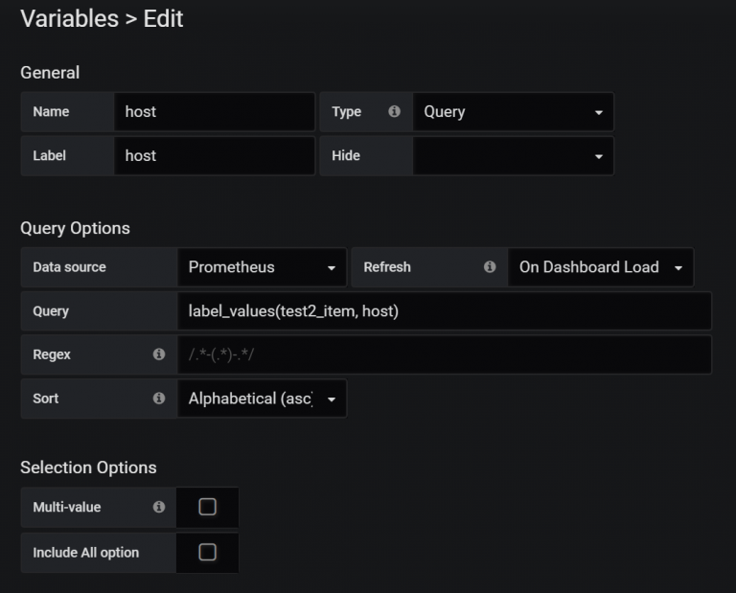
Task: Open the Refresh dropdown set to On Dashboard Load
Action: coord(600,267)
